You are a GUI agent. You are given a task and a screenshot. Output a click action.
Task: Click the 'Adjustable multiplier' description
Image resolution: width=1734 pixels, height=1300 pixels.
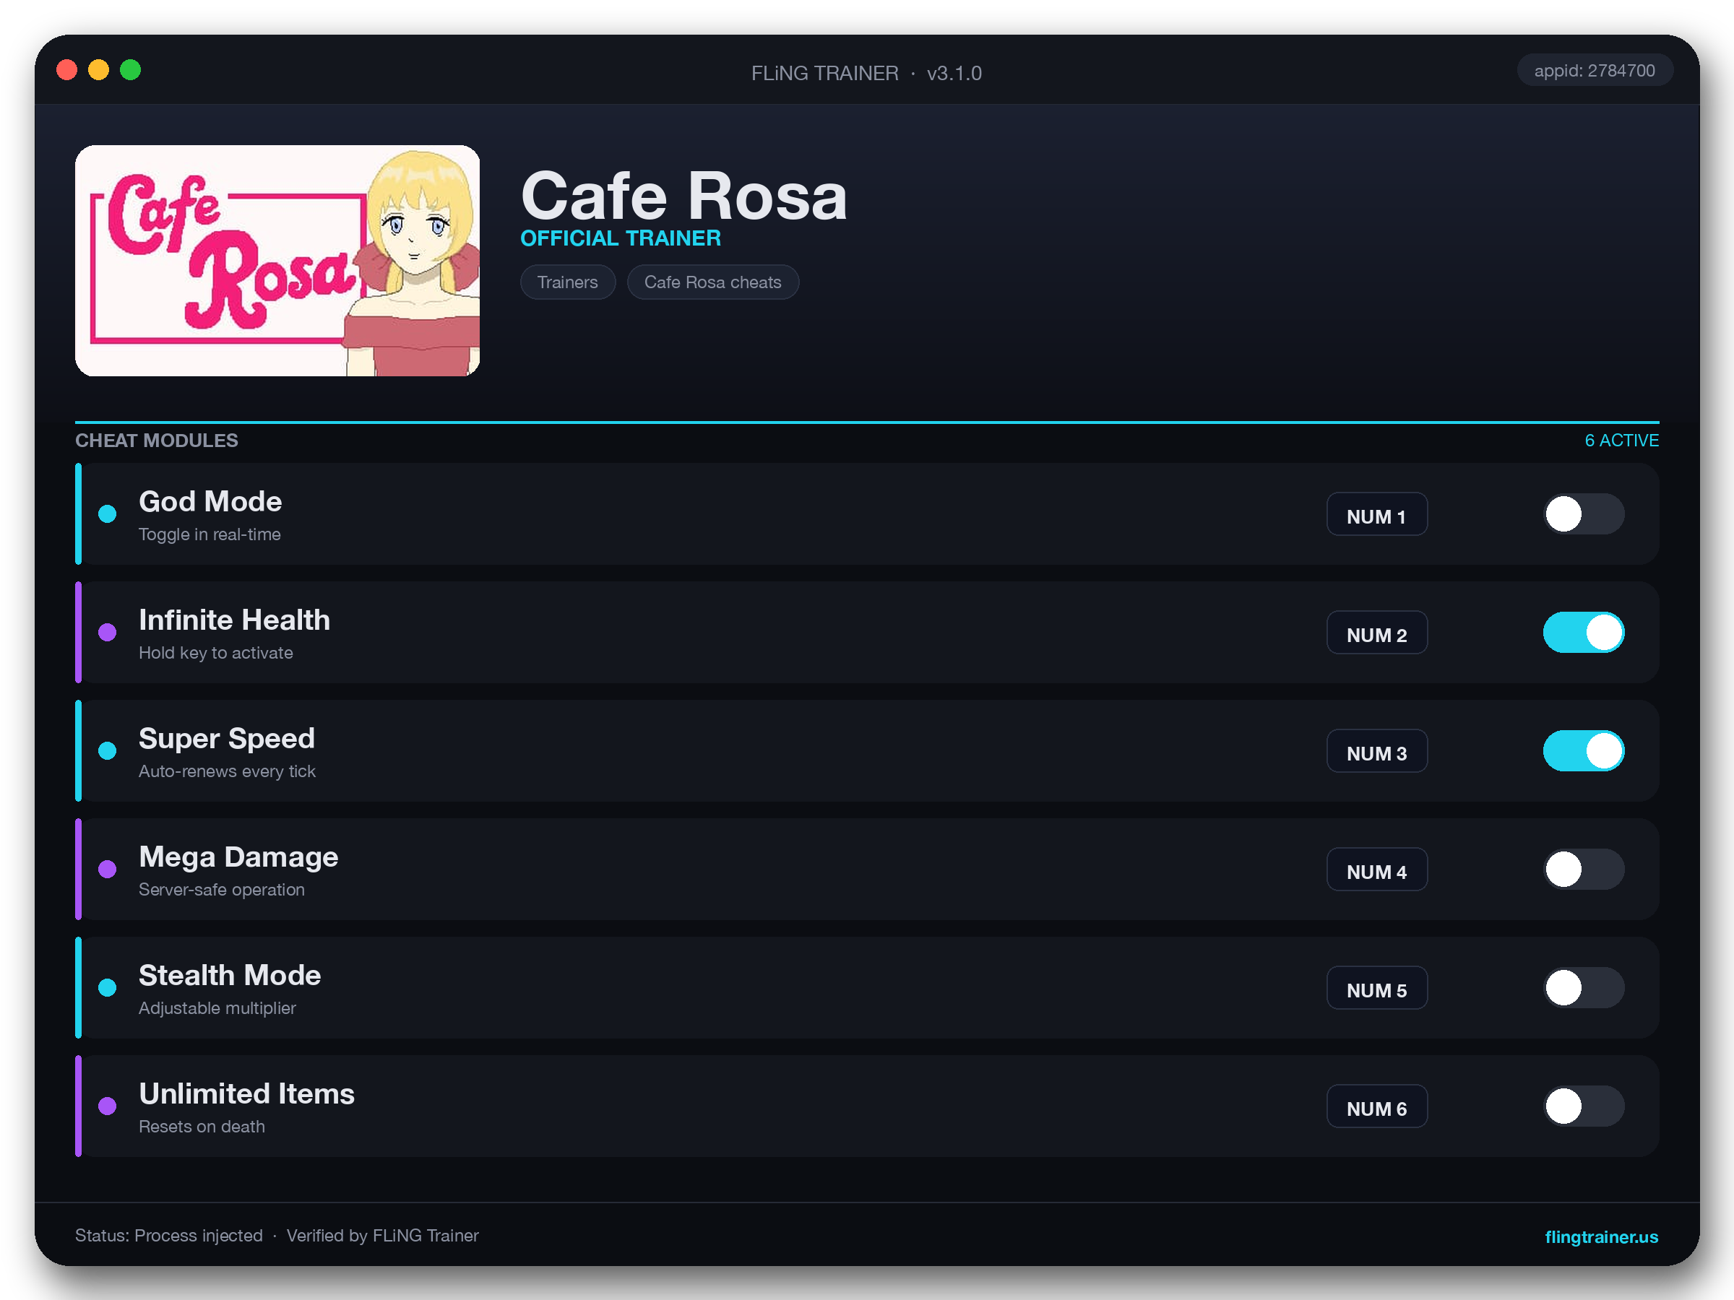coord(217,1007)
